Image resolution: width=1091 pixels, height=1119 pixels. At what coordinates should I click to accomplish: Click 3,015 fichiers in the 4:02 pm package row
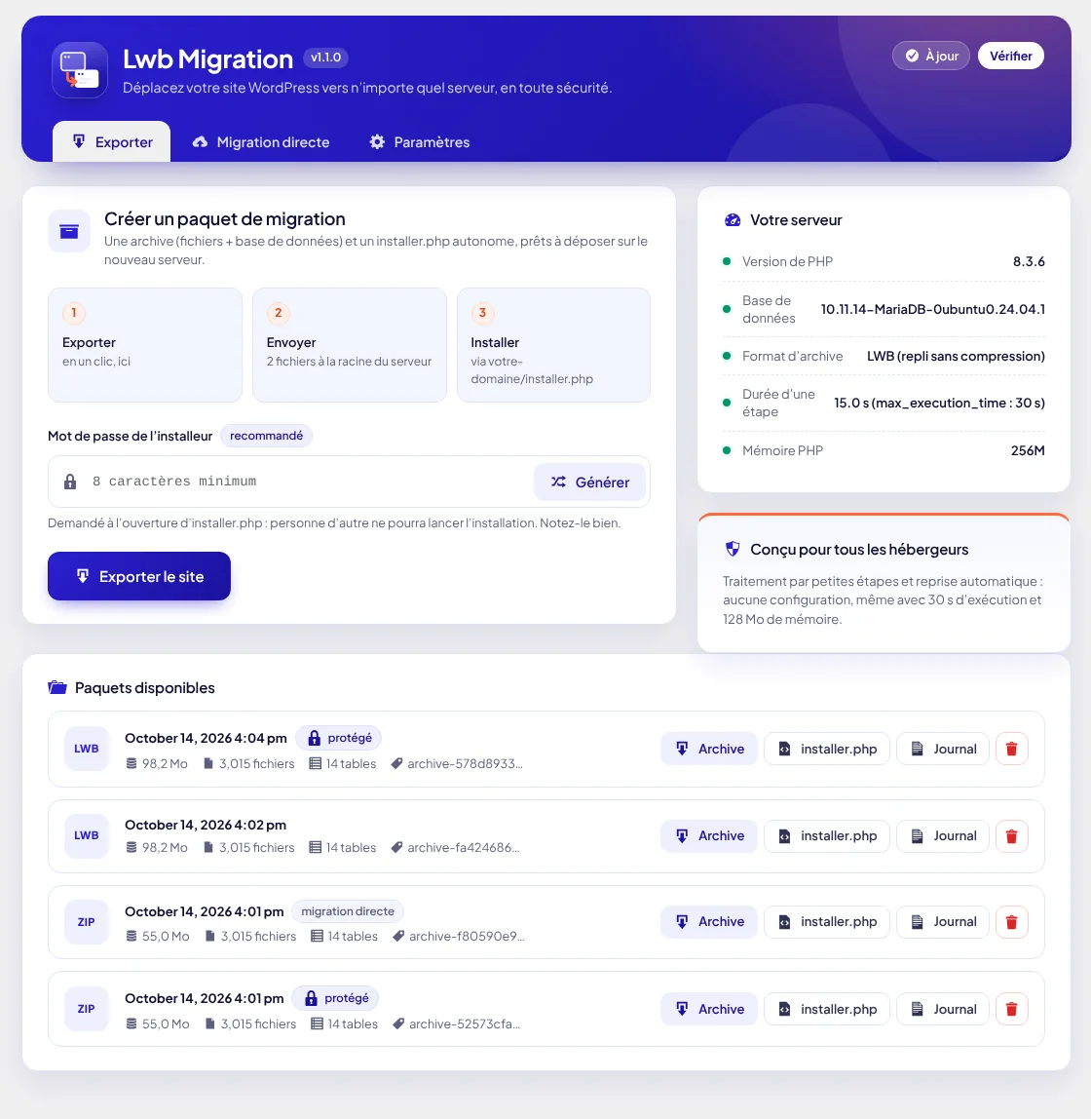[248, 847]
